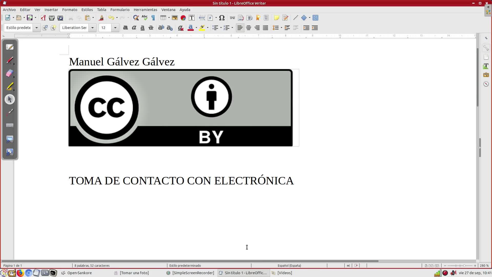This screenshot has width=492, height=277.
Task: Open the Formato menu
Action: pos(69,9)
